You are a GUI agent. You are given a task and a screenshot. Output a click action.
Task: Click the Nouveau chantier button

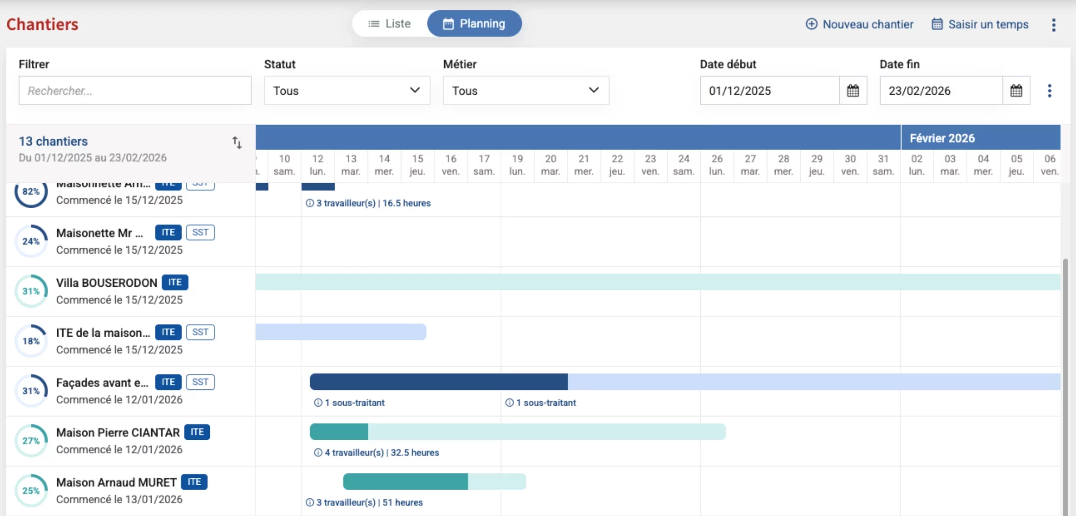click(x=859, y=24)
